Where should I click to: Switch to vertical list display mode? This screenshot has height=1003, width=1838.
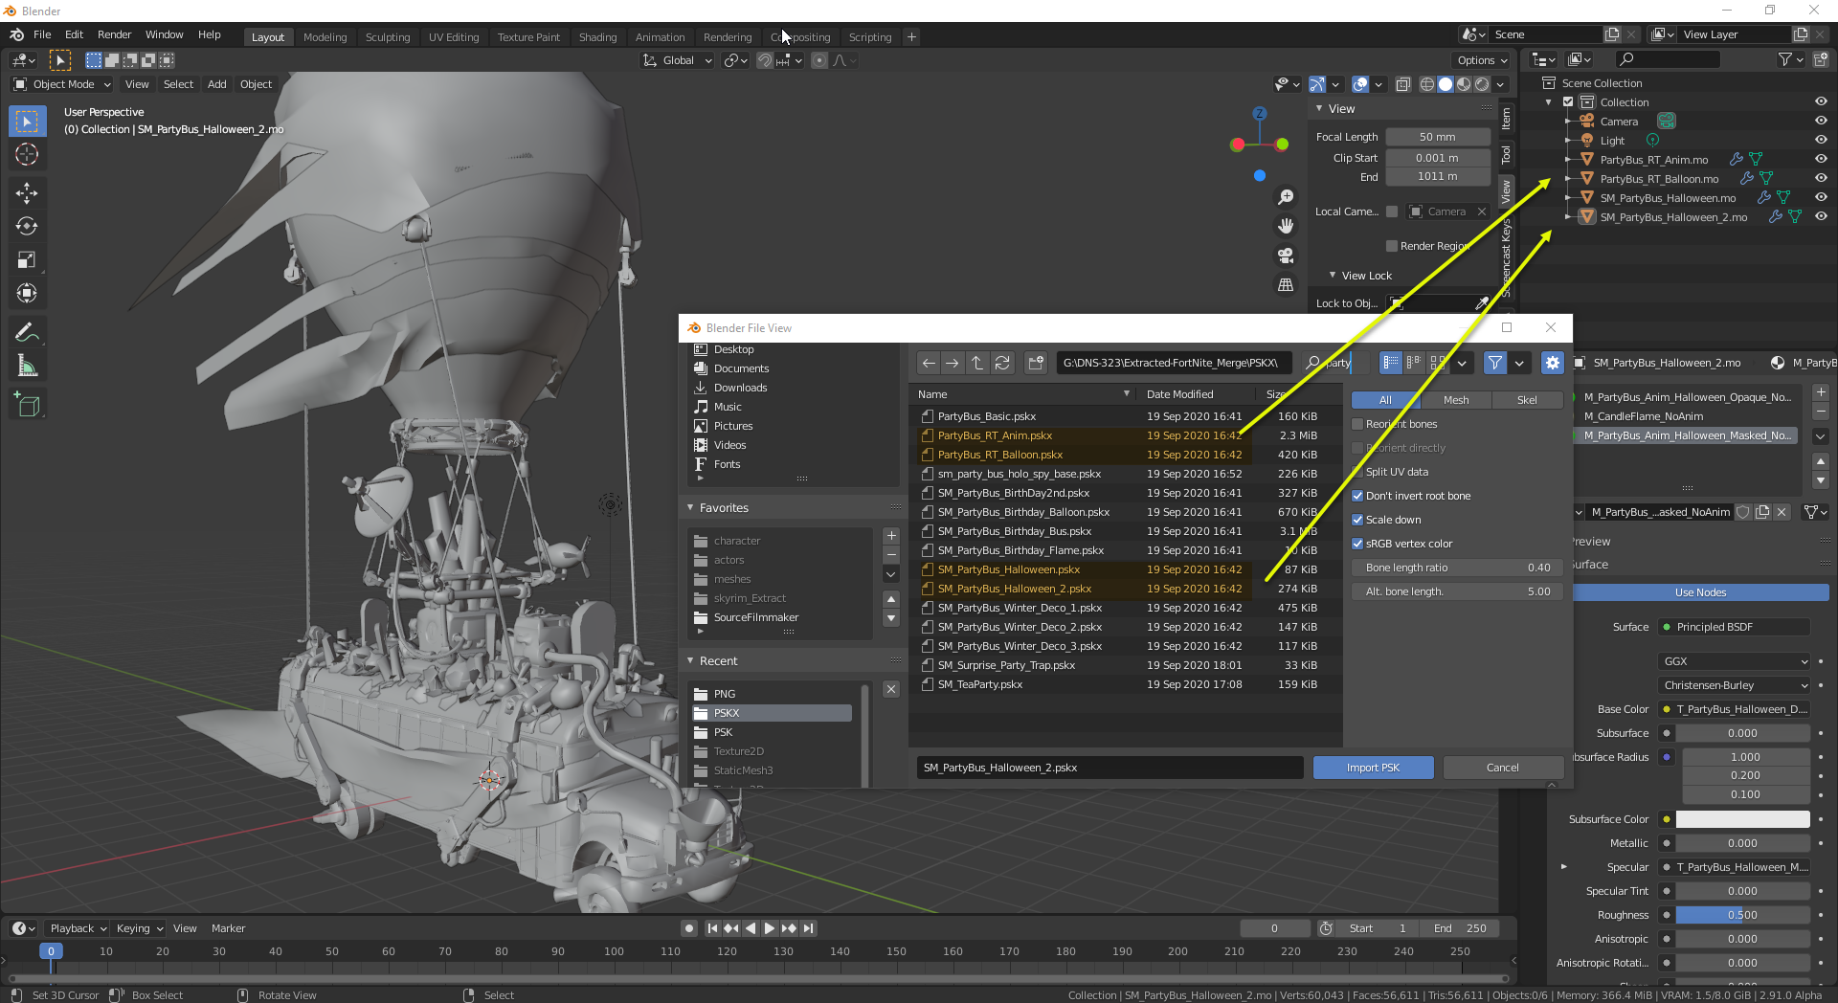point(1391,363)
